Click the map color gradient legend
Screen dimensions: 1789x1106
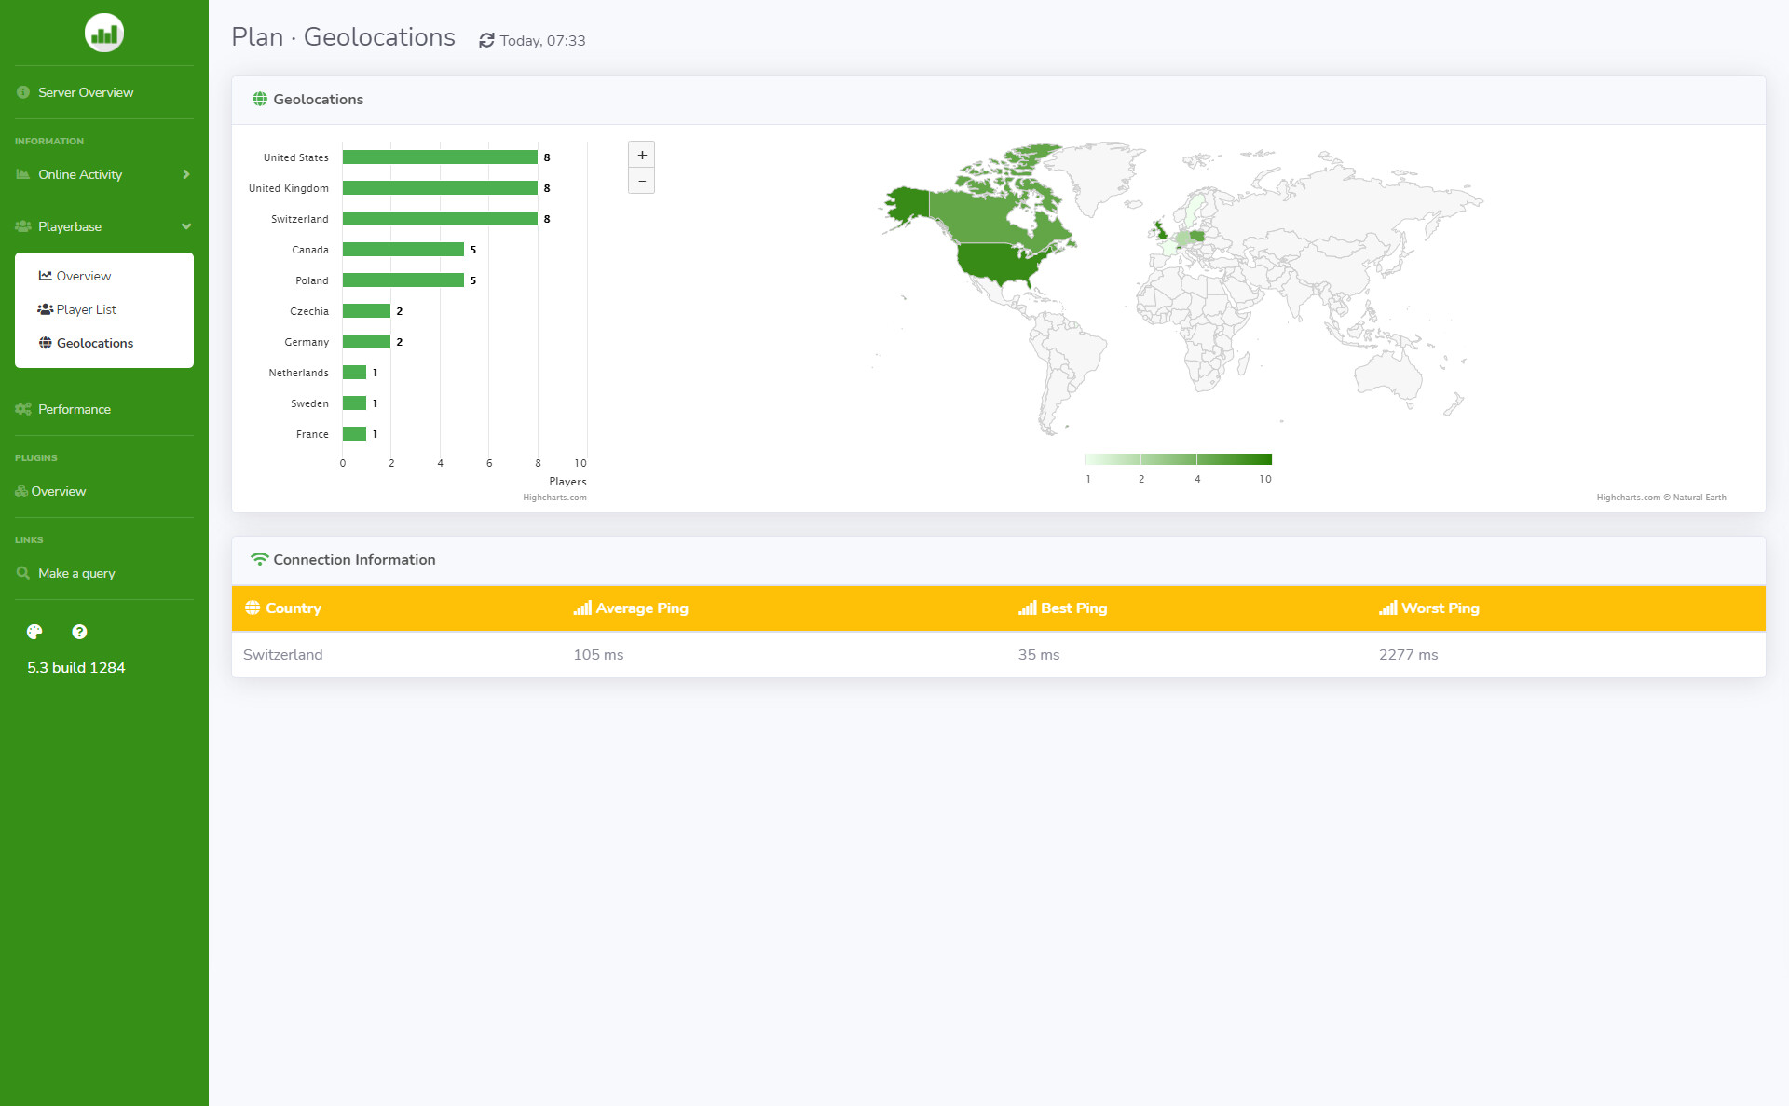(1178, 459)
